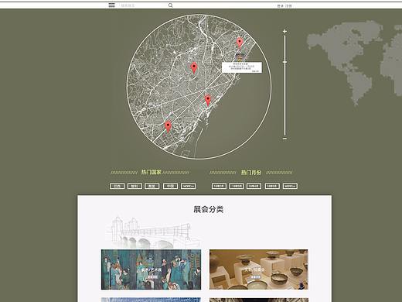
Task: Click the login/register link in header
Action: coord(284,5)
